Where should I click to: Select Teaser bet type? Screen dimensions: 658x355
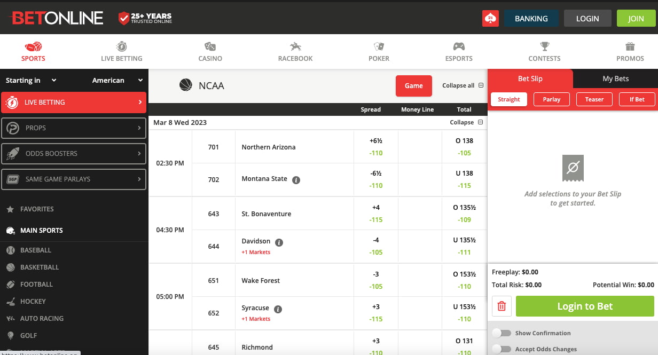click(x=594, y=99)
